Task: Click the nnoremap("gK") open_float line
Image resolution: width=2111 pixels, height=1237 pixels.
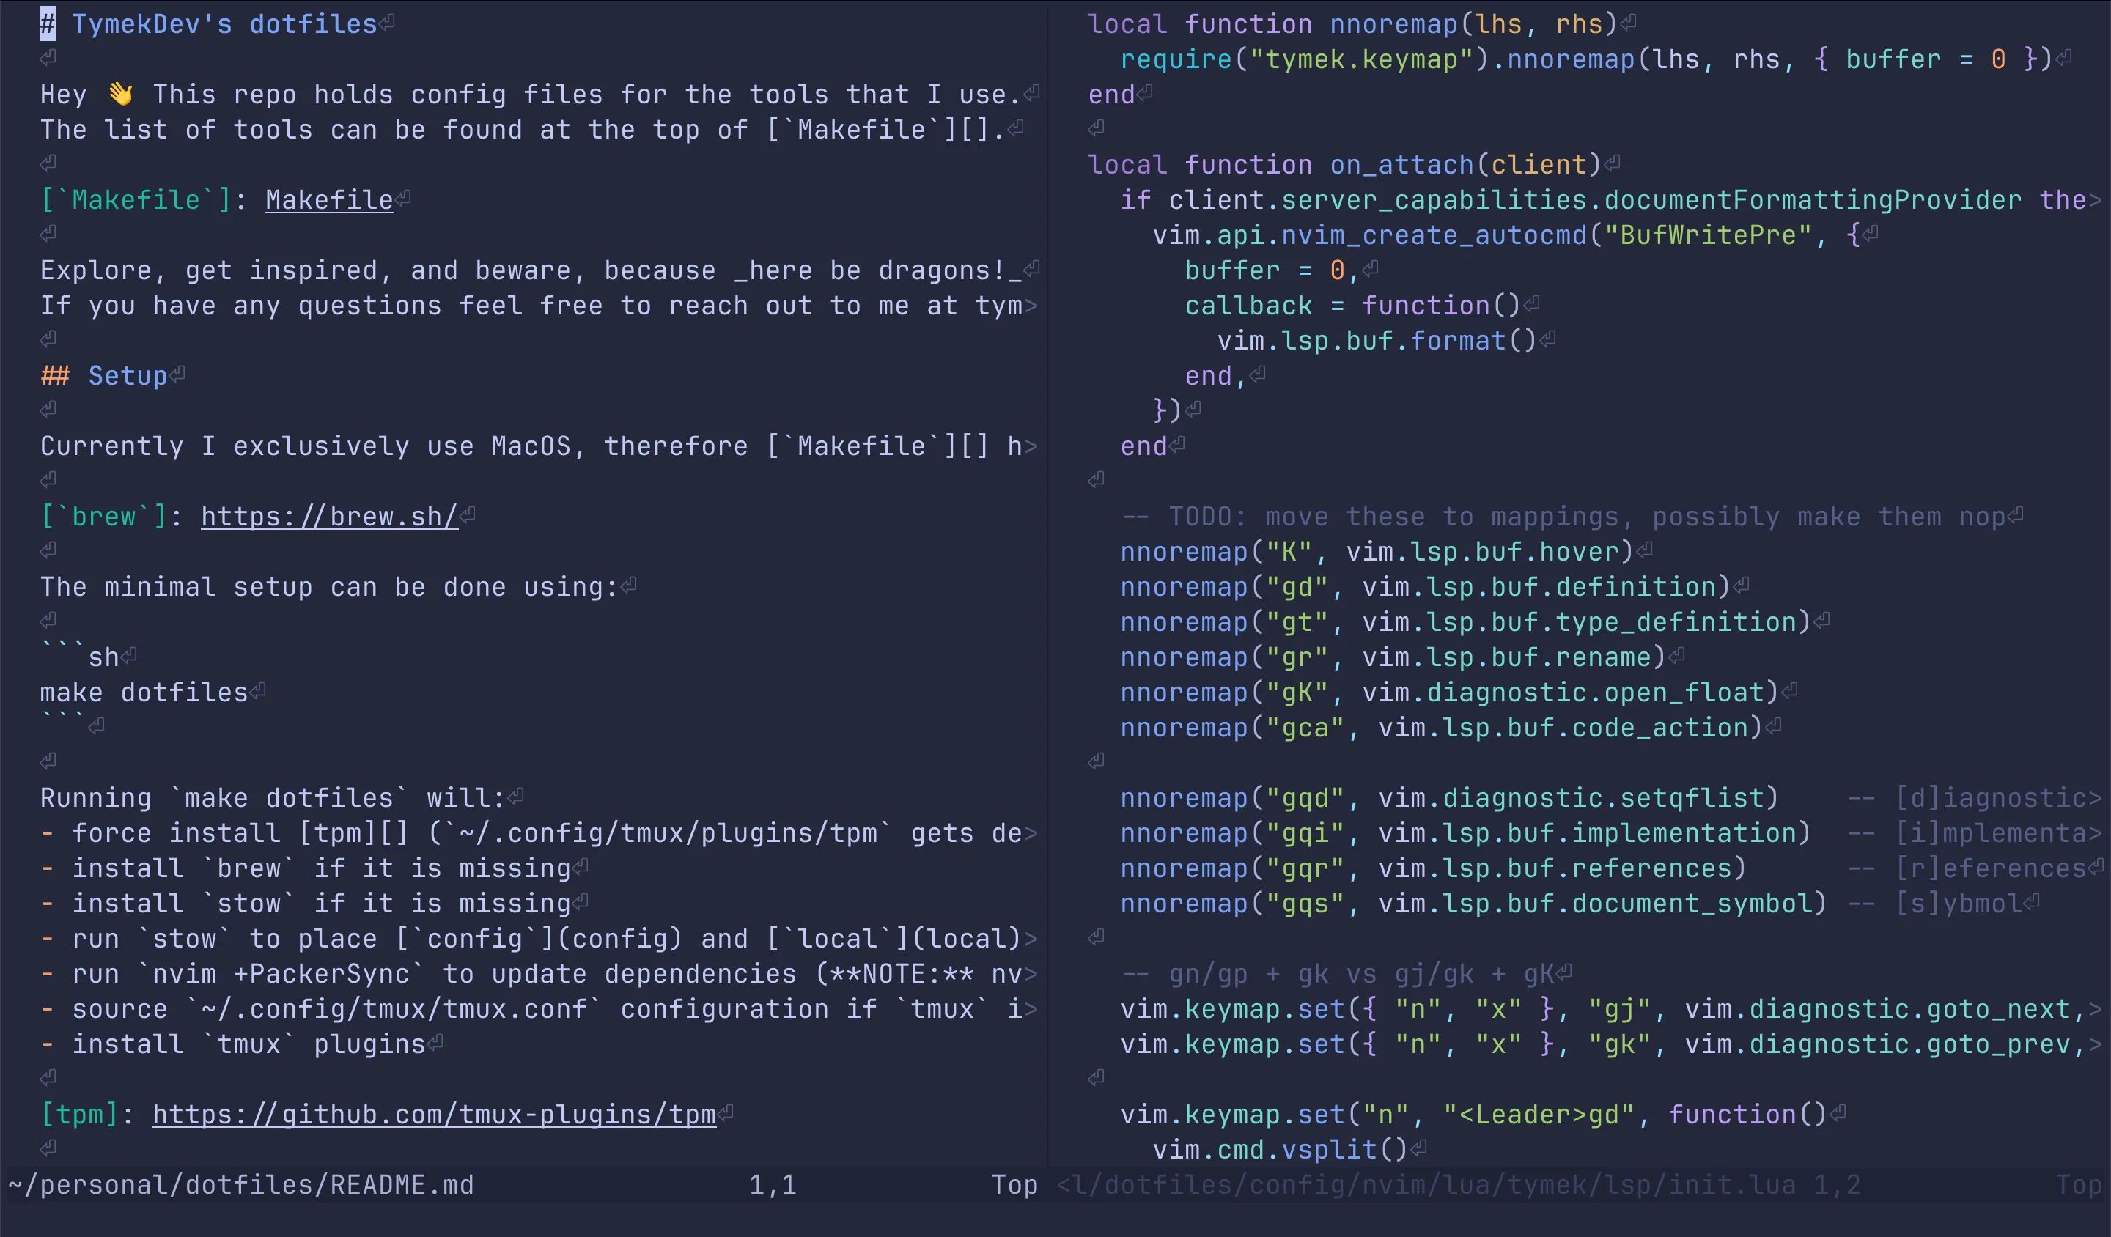Action: point(1449,693)
